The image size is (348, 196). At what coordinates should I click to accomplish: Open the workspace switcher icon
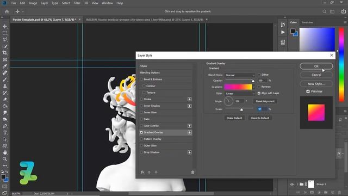[x=332, y=11]
